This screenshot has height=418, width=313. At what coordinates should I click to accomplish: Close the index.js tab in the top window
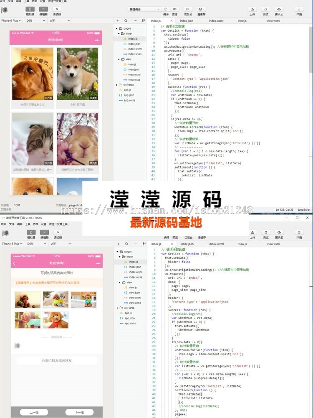pos(172,20)
